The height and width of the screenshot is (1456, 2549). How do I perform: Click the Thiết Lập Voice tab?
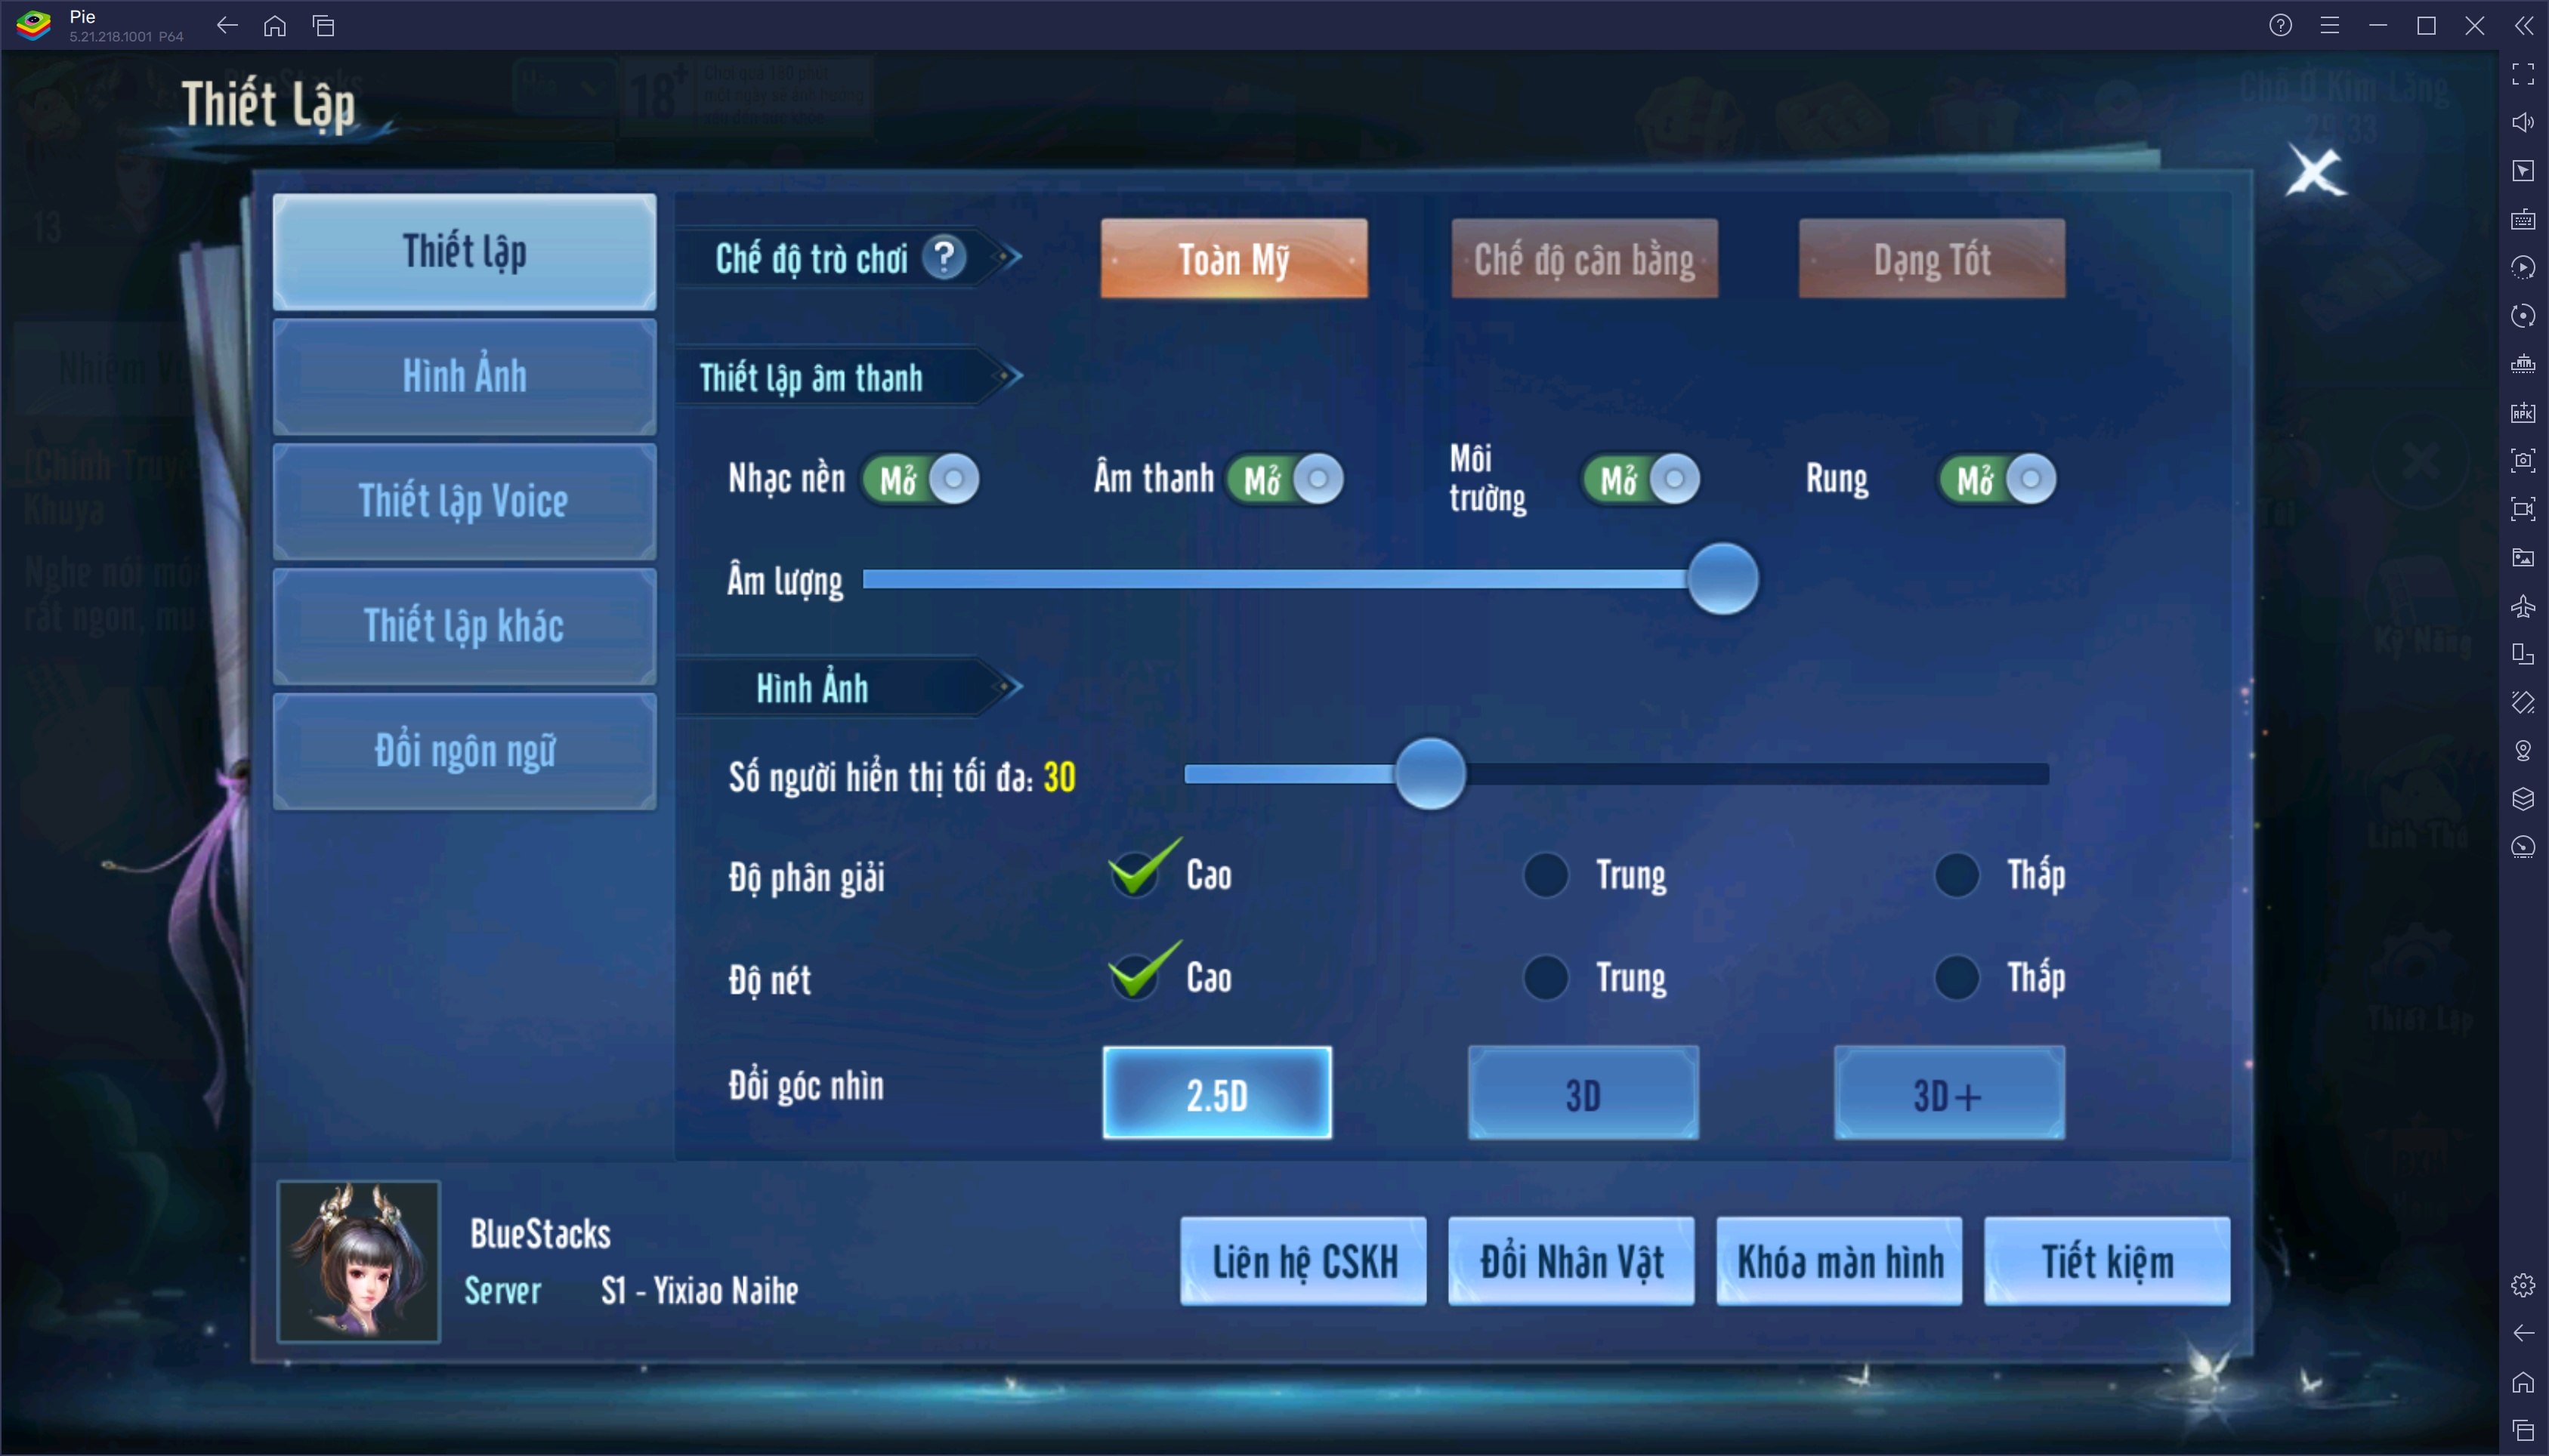coord(464,502)
